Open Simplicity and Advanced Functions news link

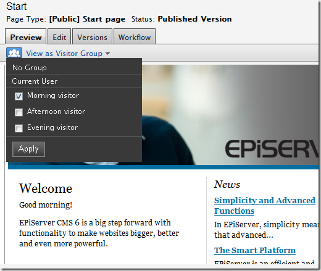265,206
